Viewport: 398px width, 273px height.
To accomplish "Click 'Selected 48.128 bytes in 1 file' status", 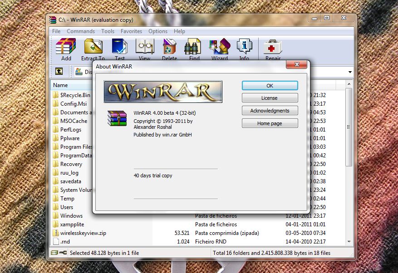I will [104, 253].
